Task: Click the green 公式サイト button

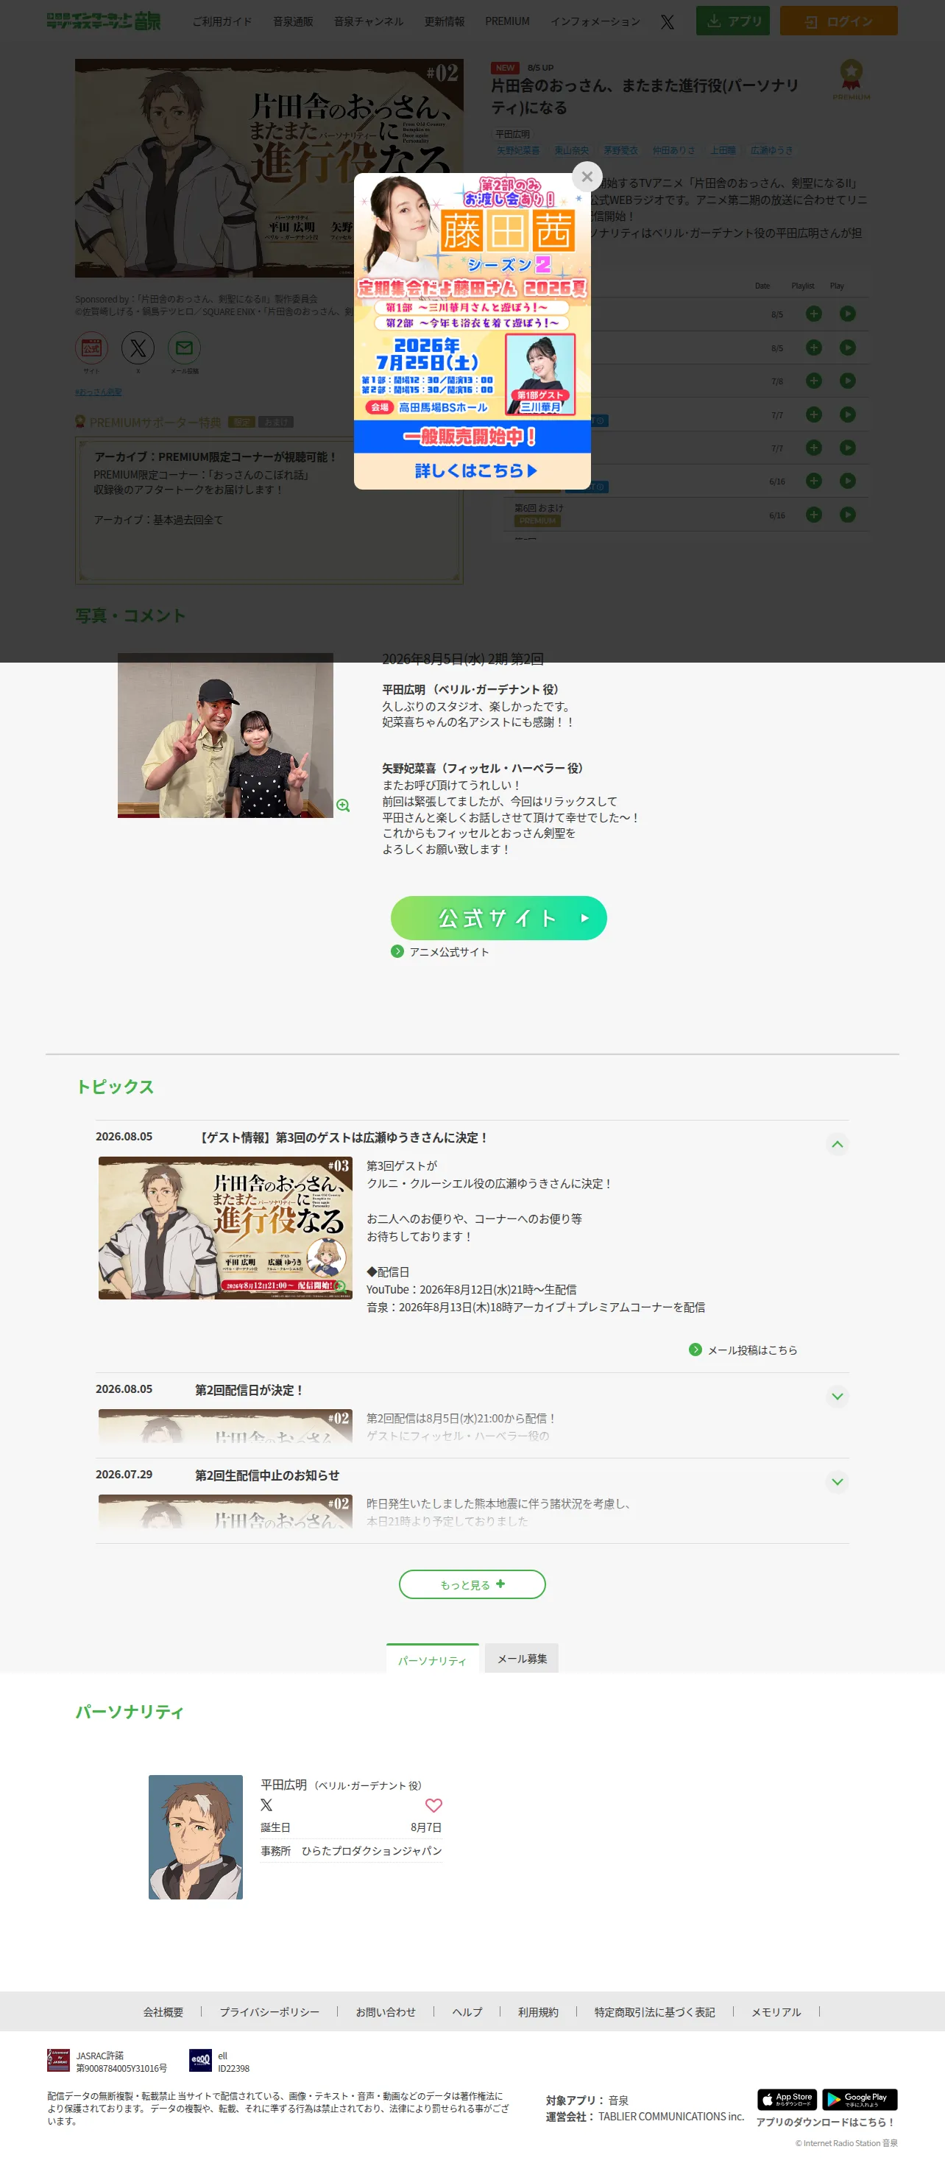Action: pyautogui.click(x=498, y=918)
